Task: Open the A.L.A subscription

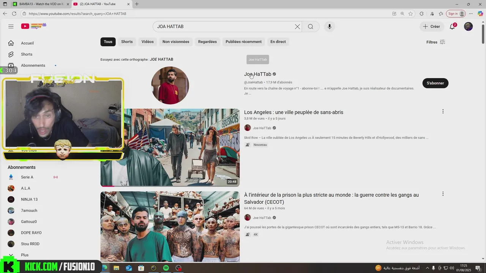Action: pyautogui.click(x=25, y=188)
